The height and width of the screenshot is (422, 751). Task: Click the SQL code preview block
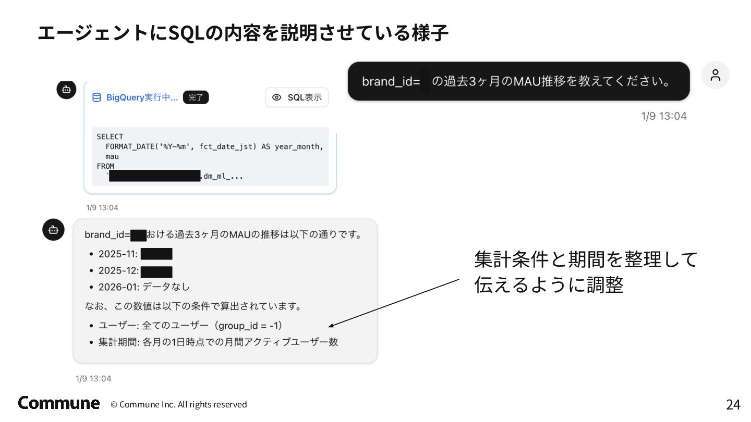[210, 156]
